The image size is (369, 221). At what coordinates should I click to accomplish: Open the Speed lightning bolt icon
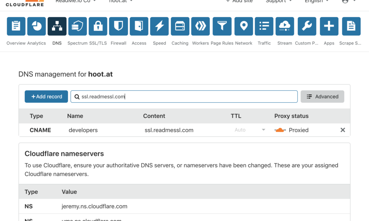click(159, 26)
